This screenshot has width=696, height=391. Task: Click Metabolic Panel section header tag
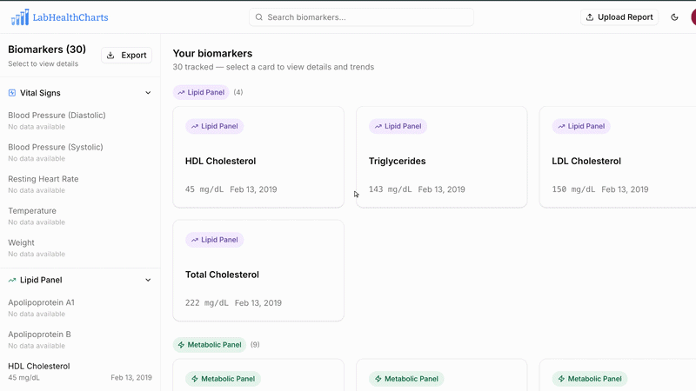tap(210, 344)
